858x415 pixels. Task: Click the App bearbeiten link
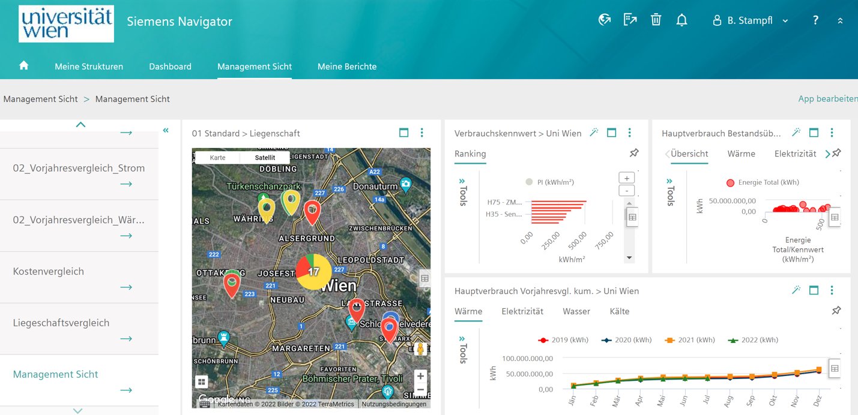point(827,98)
